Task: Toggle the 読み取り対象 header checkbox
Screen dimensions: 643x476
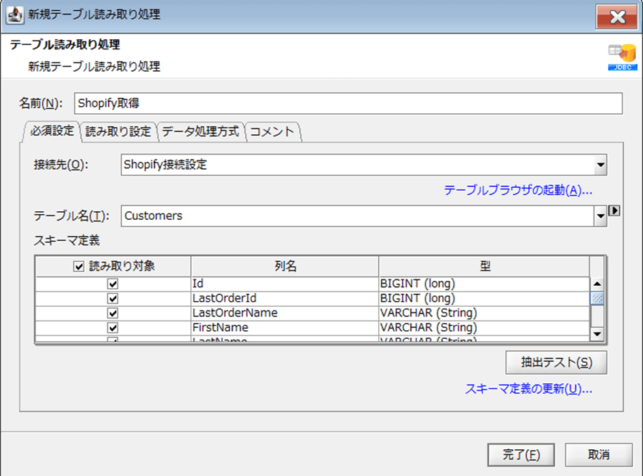Action: click(x=78, y=266)
